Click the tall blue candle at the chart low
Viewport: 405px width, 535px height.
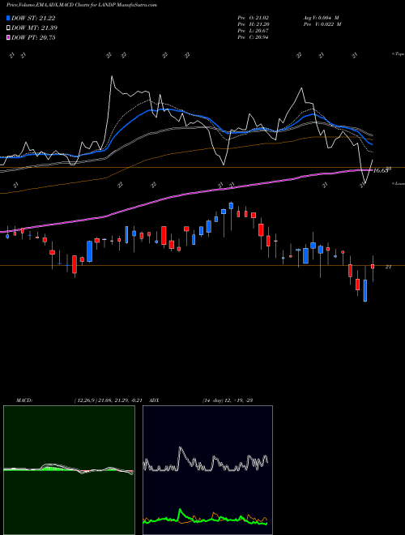pos(365,291)
